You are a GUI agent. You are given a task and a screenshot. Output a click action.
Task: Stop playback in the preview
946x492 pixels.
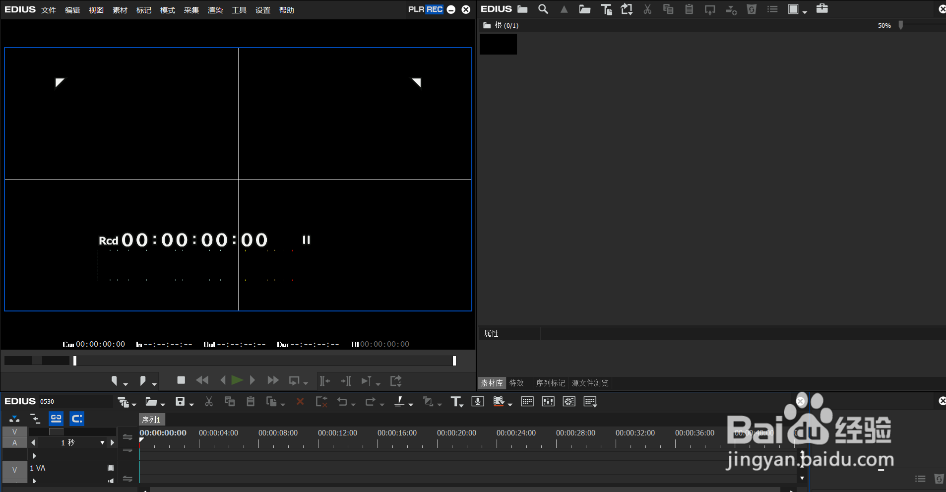(181, 380)
